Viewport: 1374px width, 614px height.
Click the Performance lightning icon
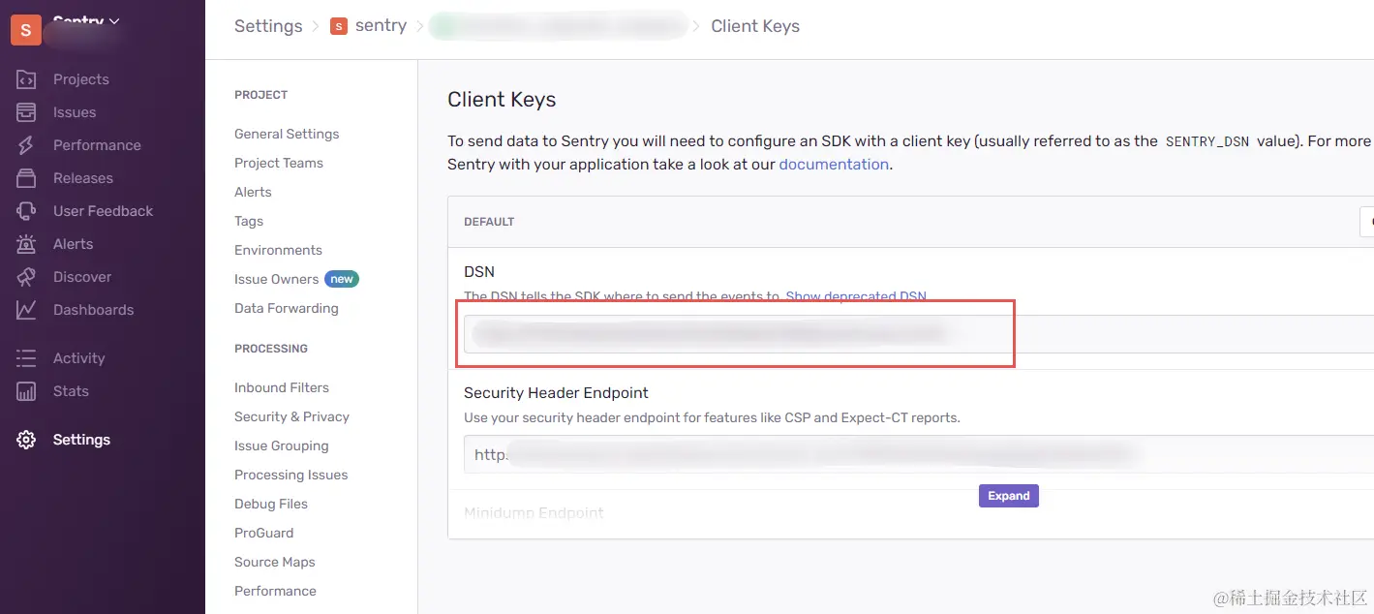click(x=26, y=145)
